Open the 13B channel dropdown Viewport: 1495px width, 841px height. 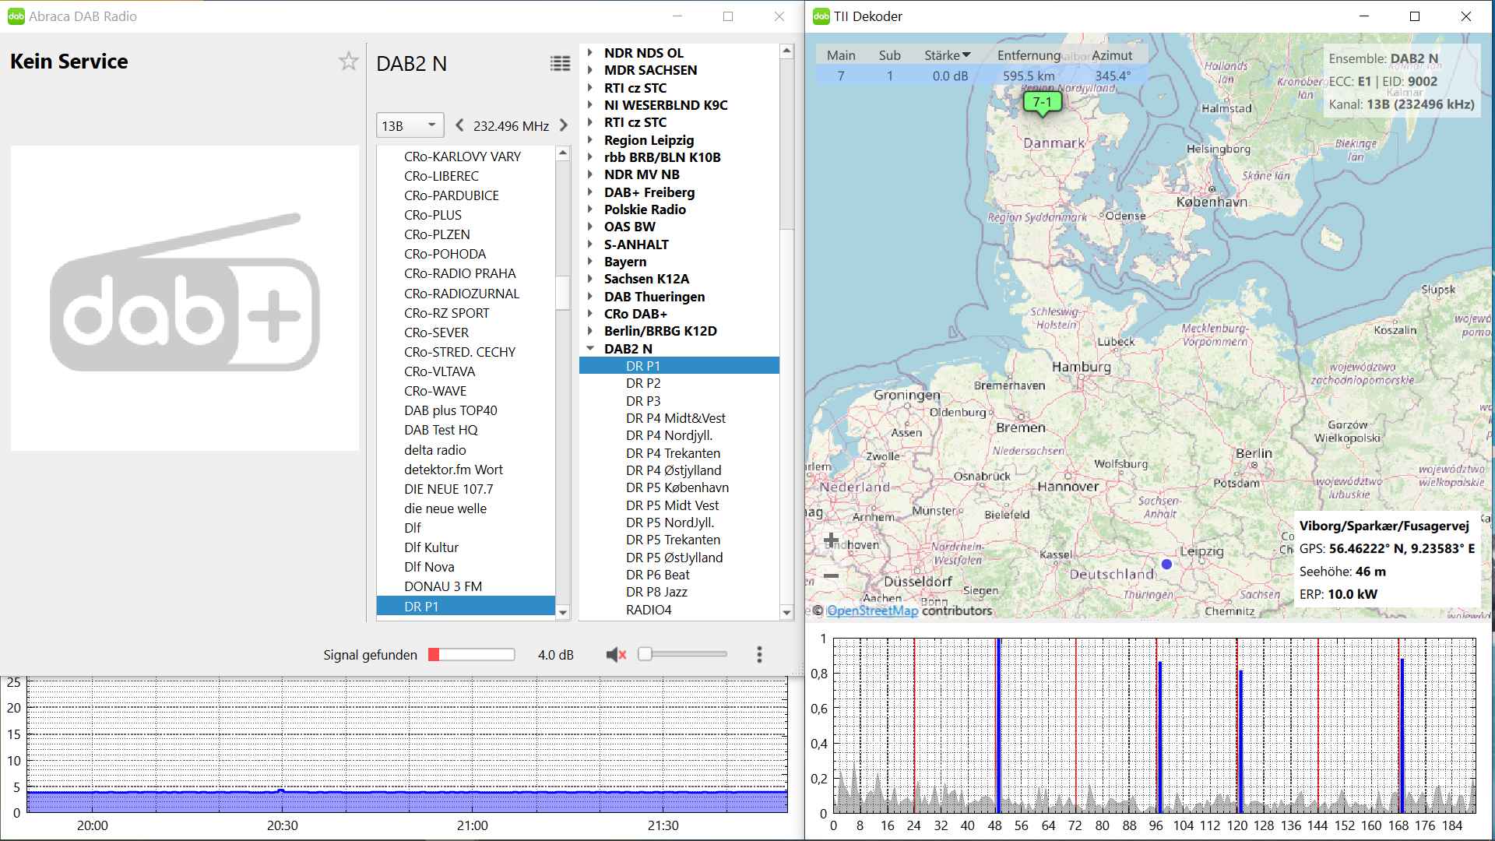[410, 125]
